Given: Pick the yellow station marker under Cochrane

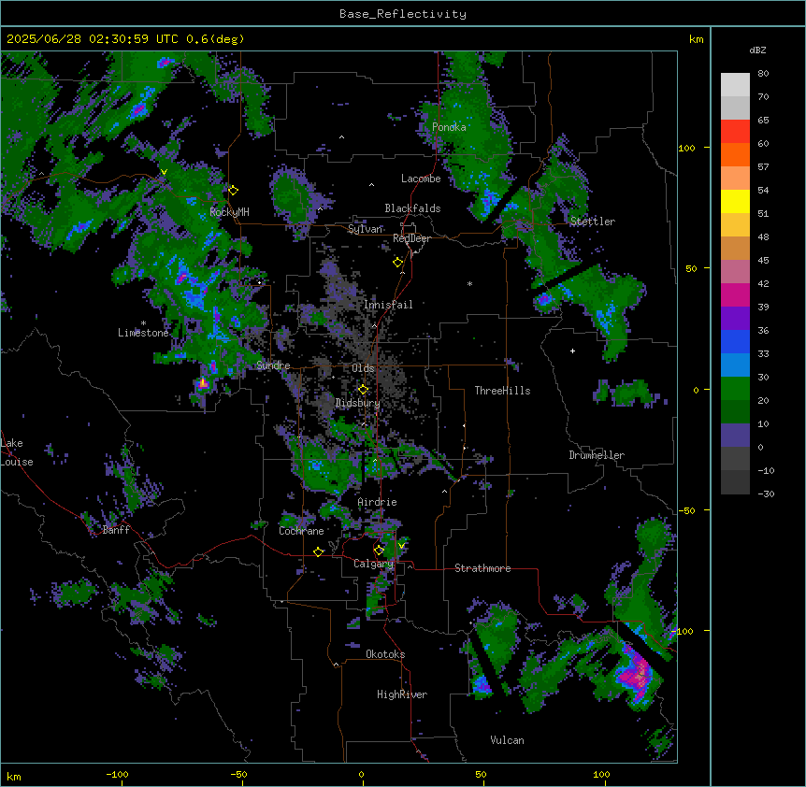Looking at the screenshot, I should pos(318,551).
